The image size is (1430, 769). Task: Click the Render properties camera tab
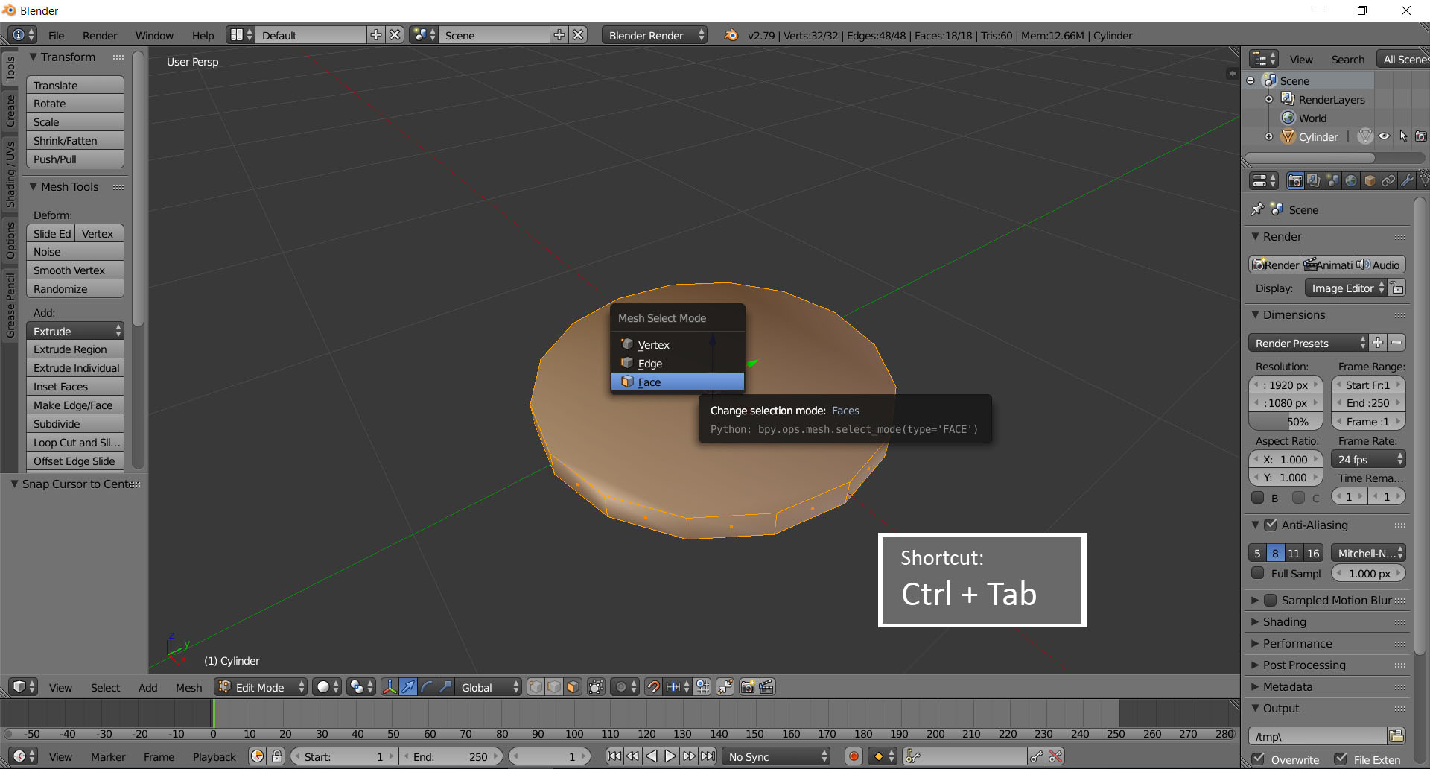(1295, 180)
